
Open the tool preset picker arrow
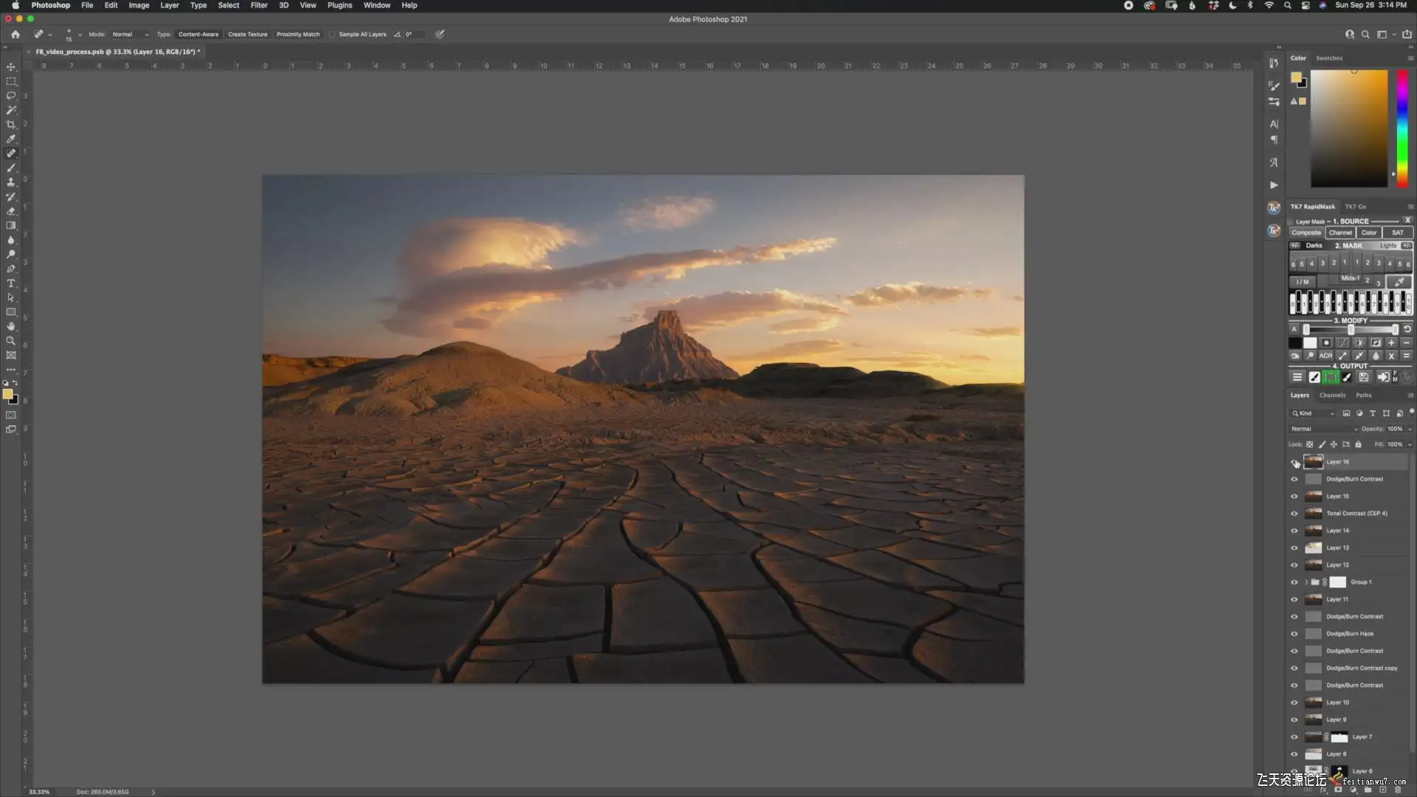pos(50,35)
